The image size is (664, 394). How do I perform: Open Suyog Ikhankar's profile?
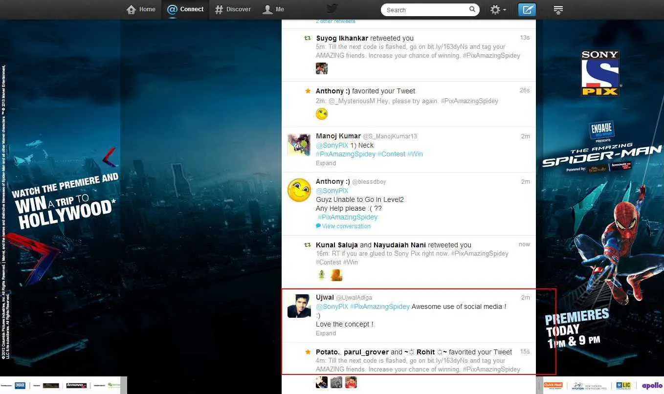point(342,38)
